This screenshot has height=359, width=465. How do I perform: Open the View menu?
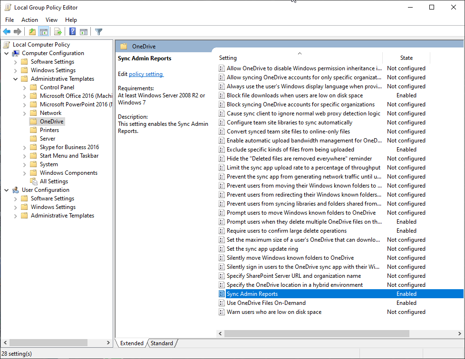click(51, 20)
